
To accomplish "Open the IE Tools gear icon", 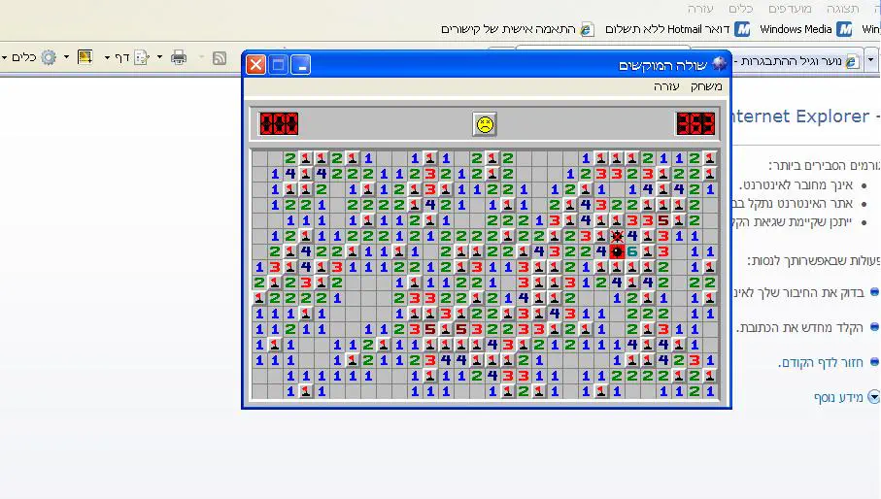I will tap(48, 57).
